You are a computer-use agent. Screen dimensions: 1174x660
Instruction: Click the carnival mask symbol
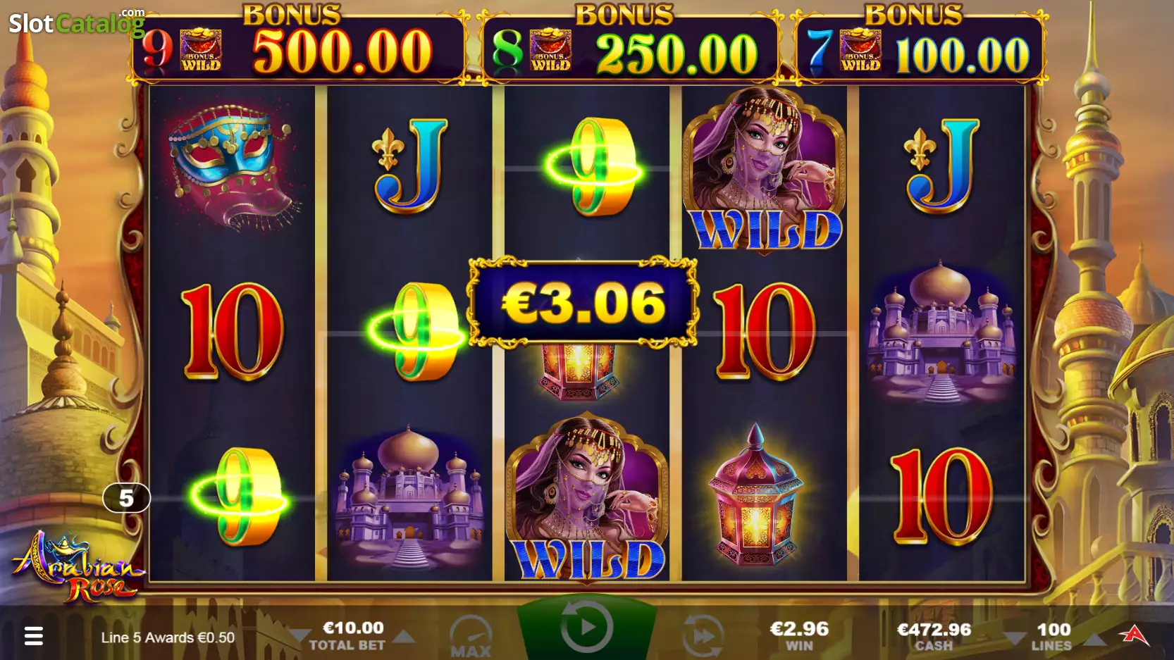click(x=232, y=168)
